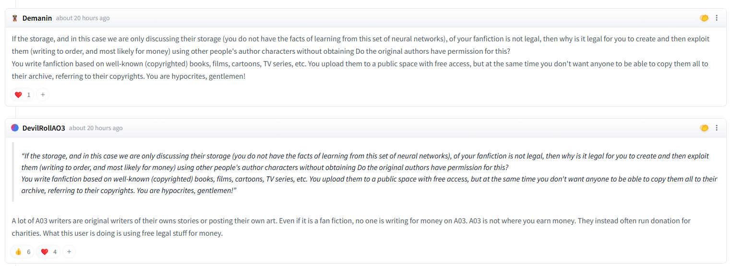Viewport: 733px width, 266px height.
Task: Click DevilRollAO3's round gradient avatar
Action: (15, 128)
